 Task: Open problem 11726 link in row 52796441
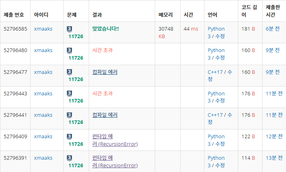pyautogui.click(x=76, y=122)
